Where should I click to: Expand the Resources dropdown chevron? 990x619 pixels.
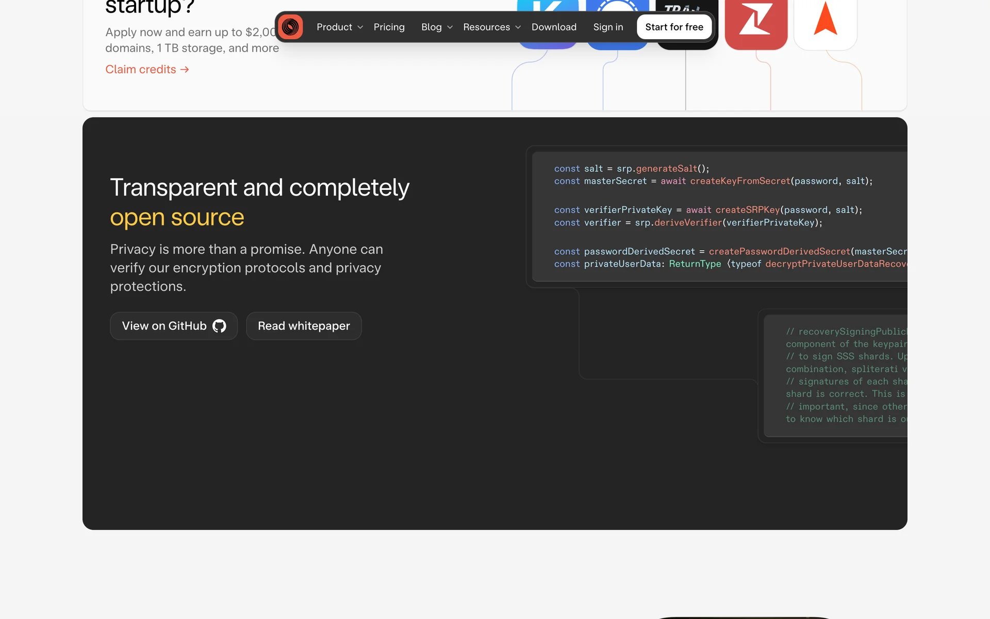pos(518,27)
